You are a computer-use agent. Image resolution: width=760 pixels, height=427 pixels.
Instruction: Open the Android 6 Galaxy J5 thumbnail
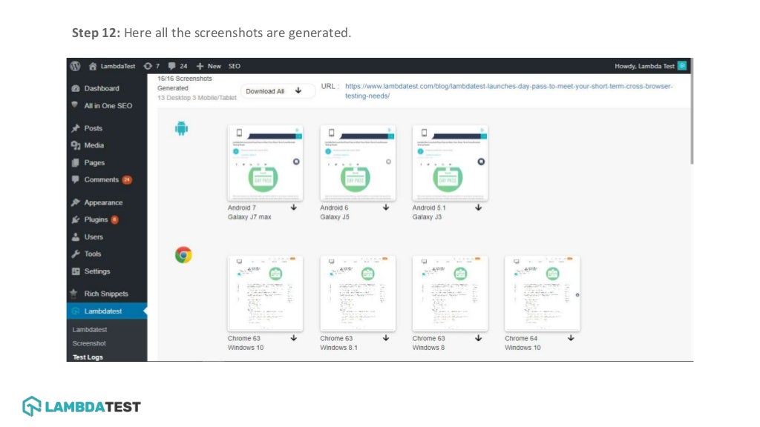[x=358, y=163]
